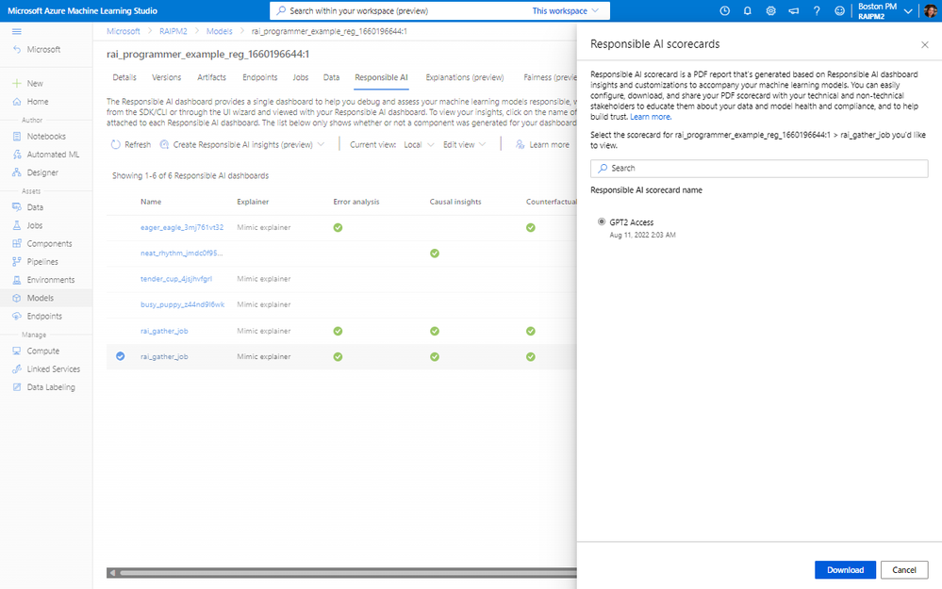Open Components in the sidebar

point(42,243)
